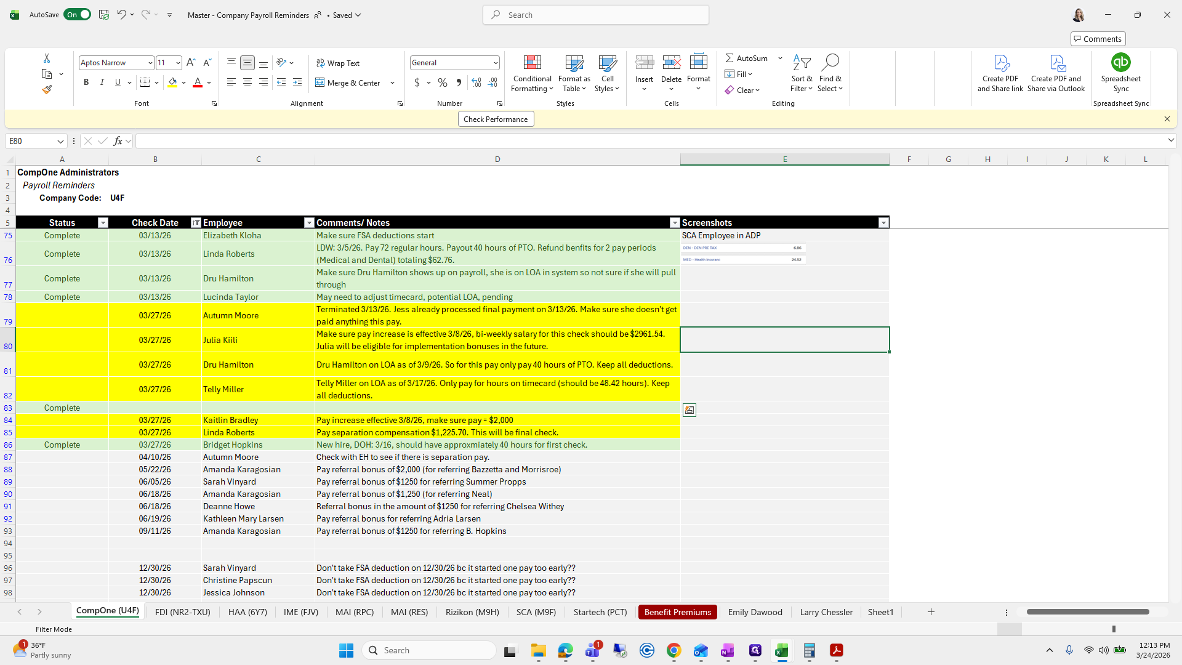Click the Format Painter brush icon
This screenshot has width=1182, height=665.
[47, 90]
